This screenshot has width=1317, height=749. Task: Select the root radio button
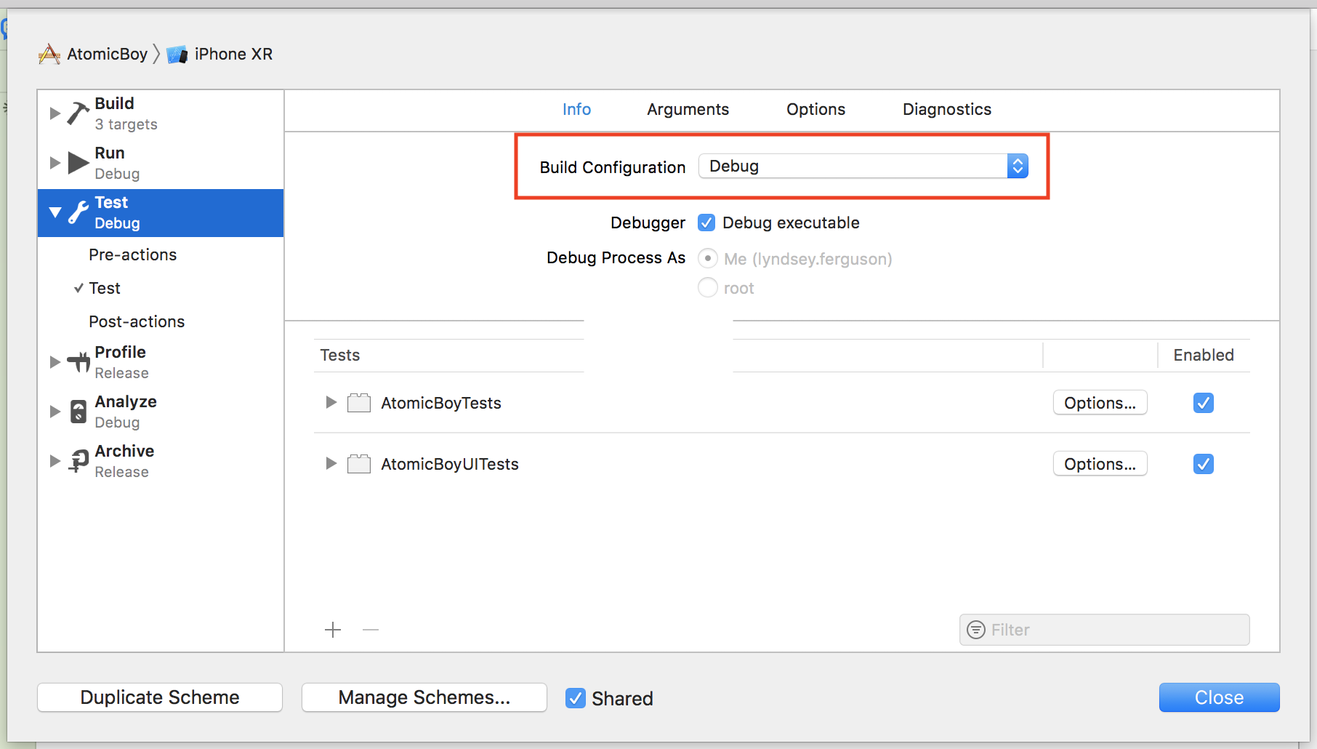coord(708,287)
